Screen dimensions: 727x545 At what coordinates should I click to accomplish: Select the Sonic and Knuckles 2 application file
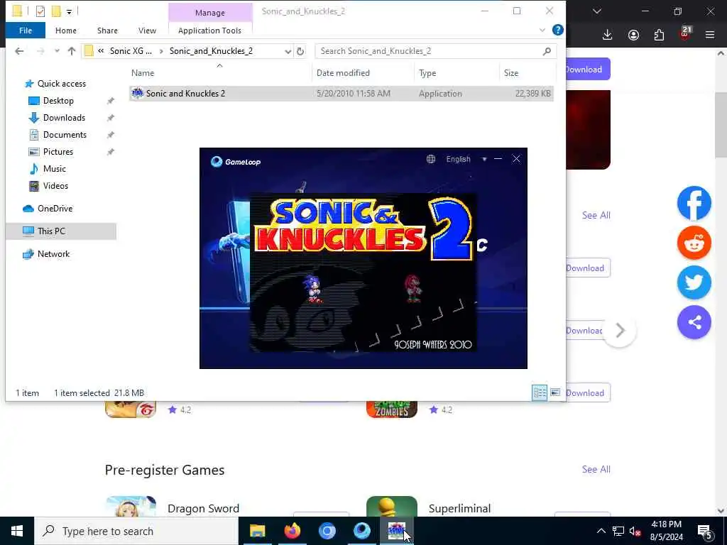pyautogui.click(x=341, y=94)
